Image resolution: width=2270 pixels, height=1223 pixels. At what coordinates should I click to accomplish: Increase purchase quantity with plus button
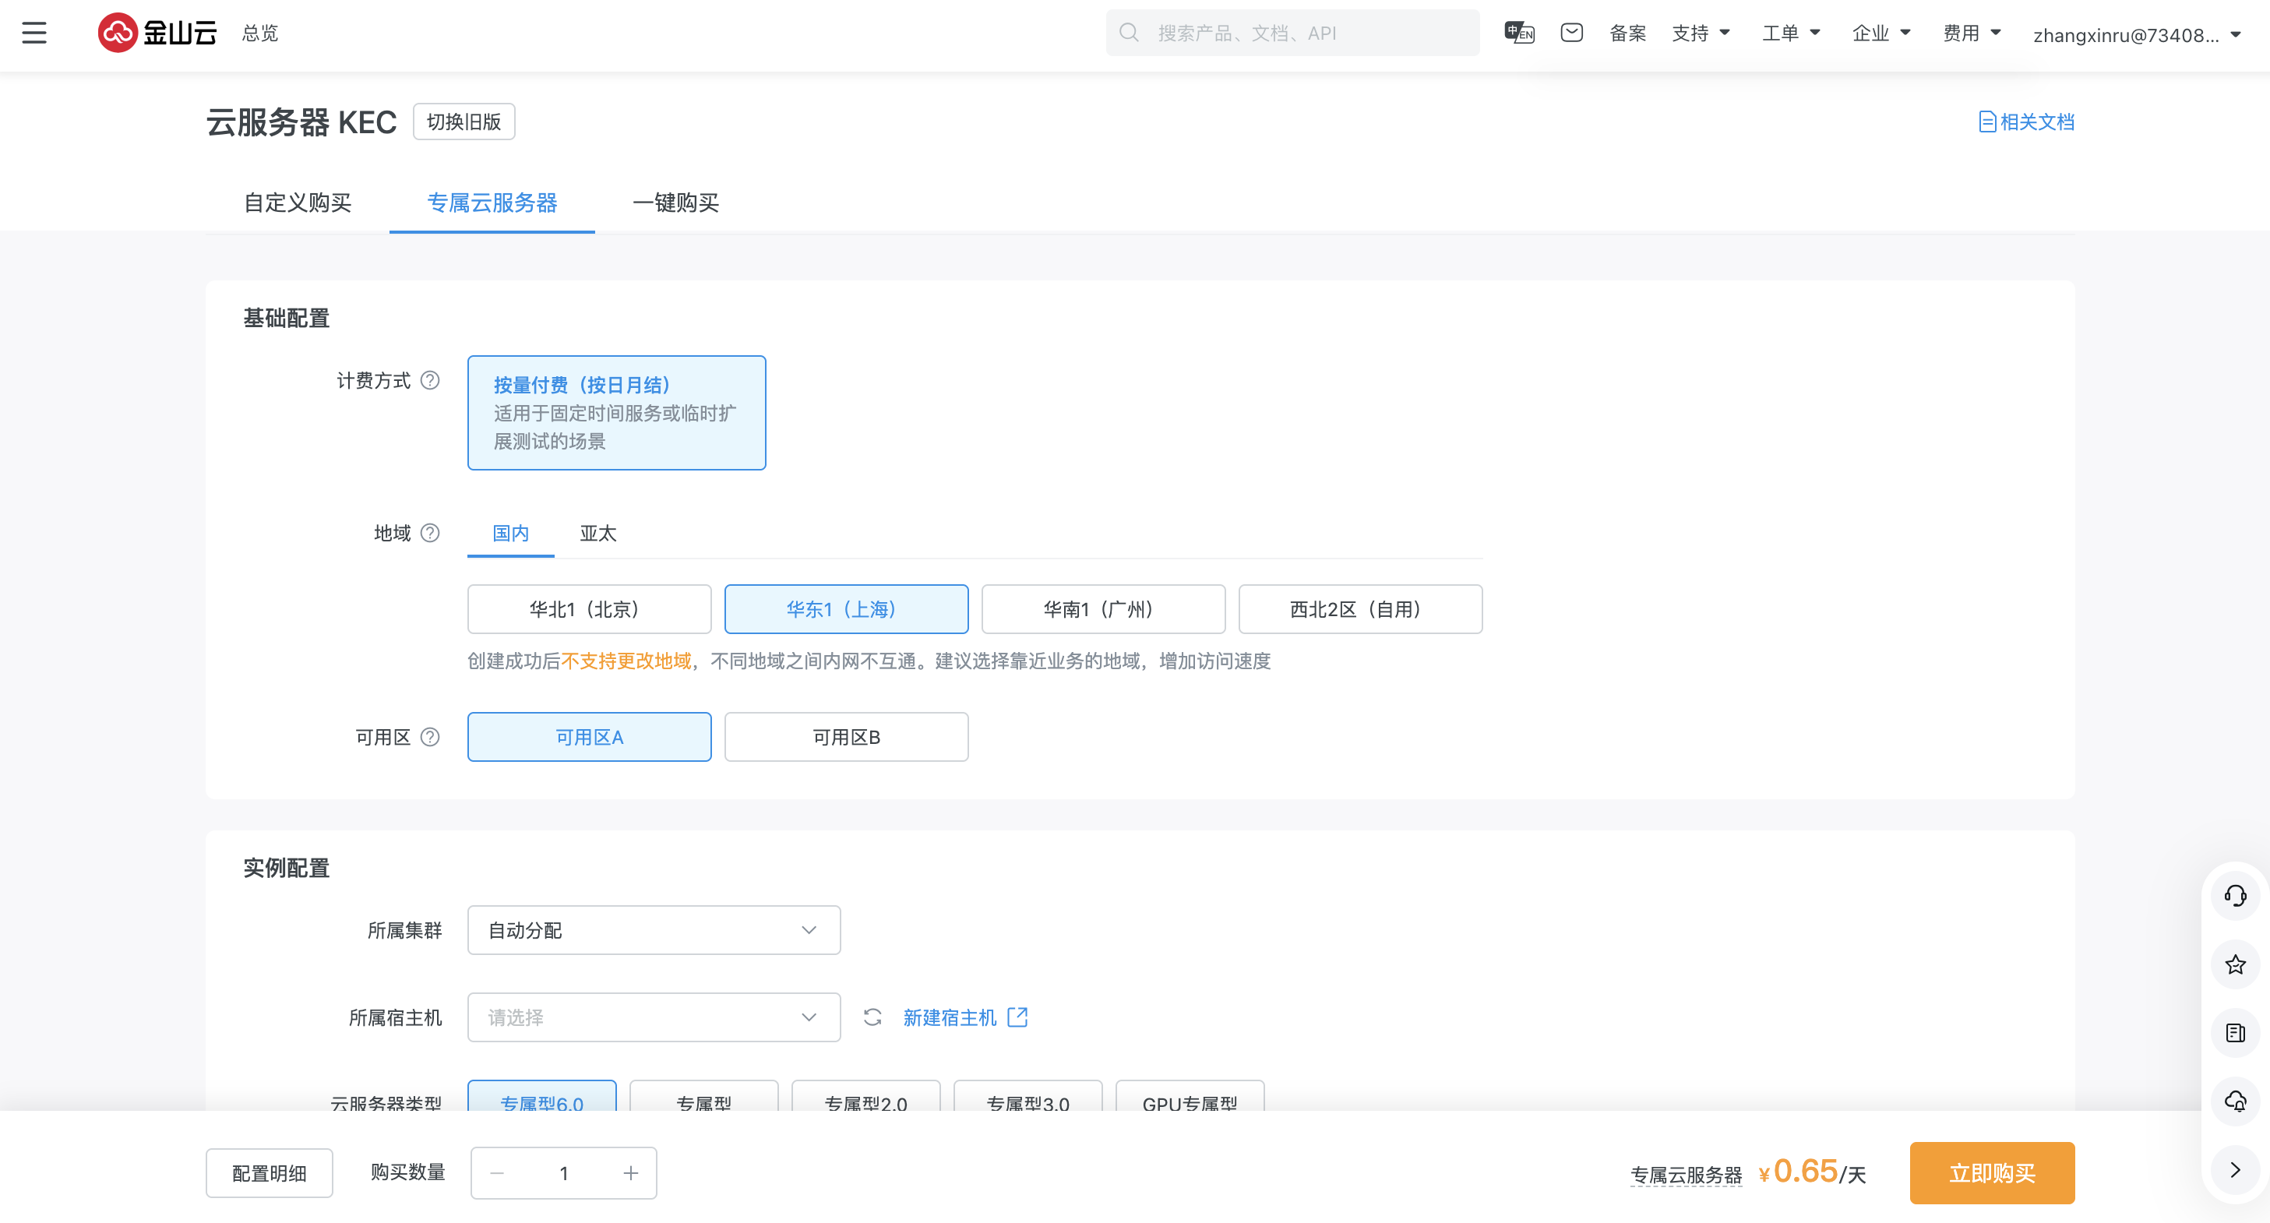(x=630, y=1173)
